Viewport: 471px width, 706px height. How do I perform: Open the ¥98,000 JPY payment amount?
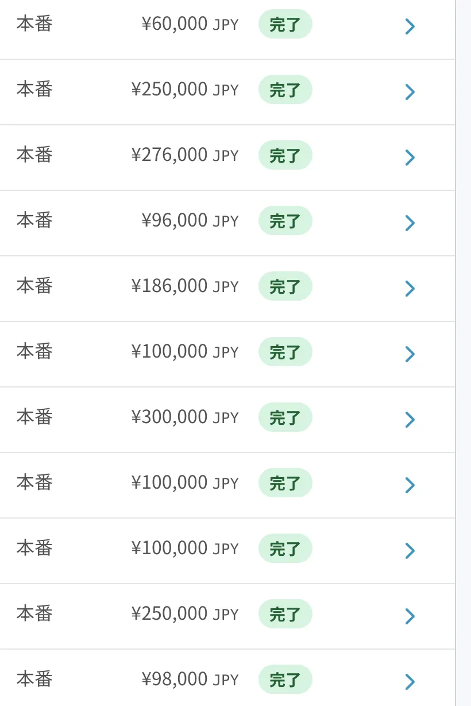pos(190,680)
